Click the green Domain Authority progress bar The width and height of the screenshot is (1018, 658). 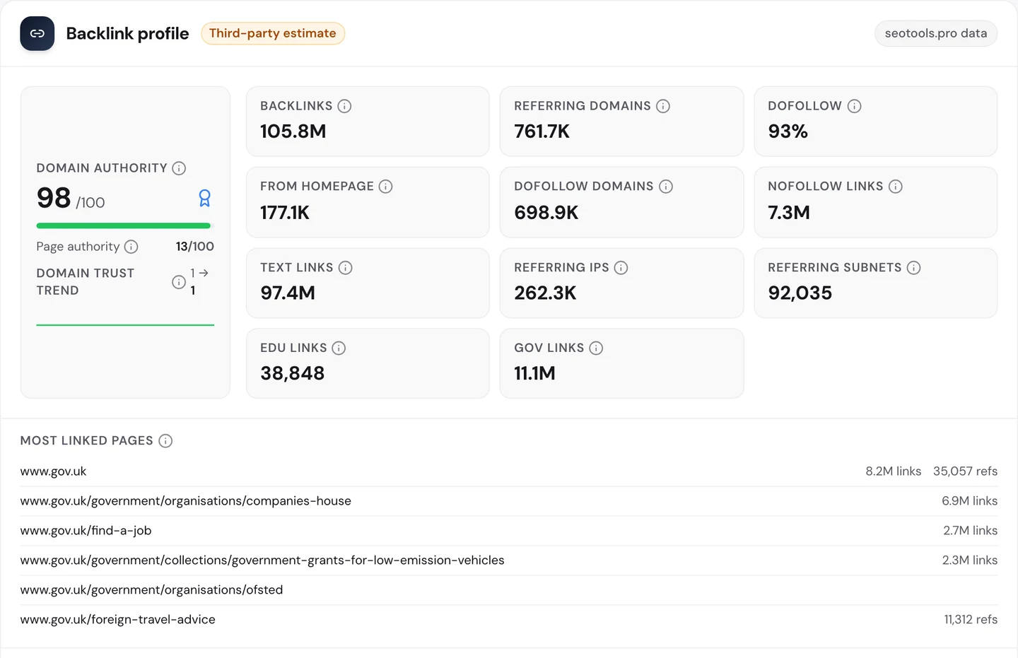tap(124, 226)
